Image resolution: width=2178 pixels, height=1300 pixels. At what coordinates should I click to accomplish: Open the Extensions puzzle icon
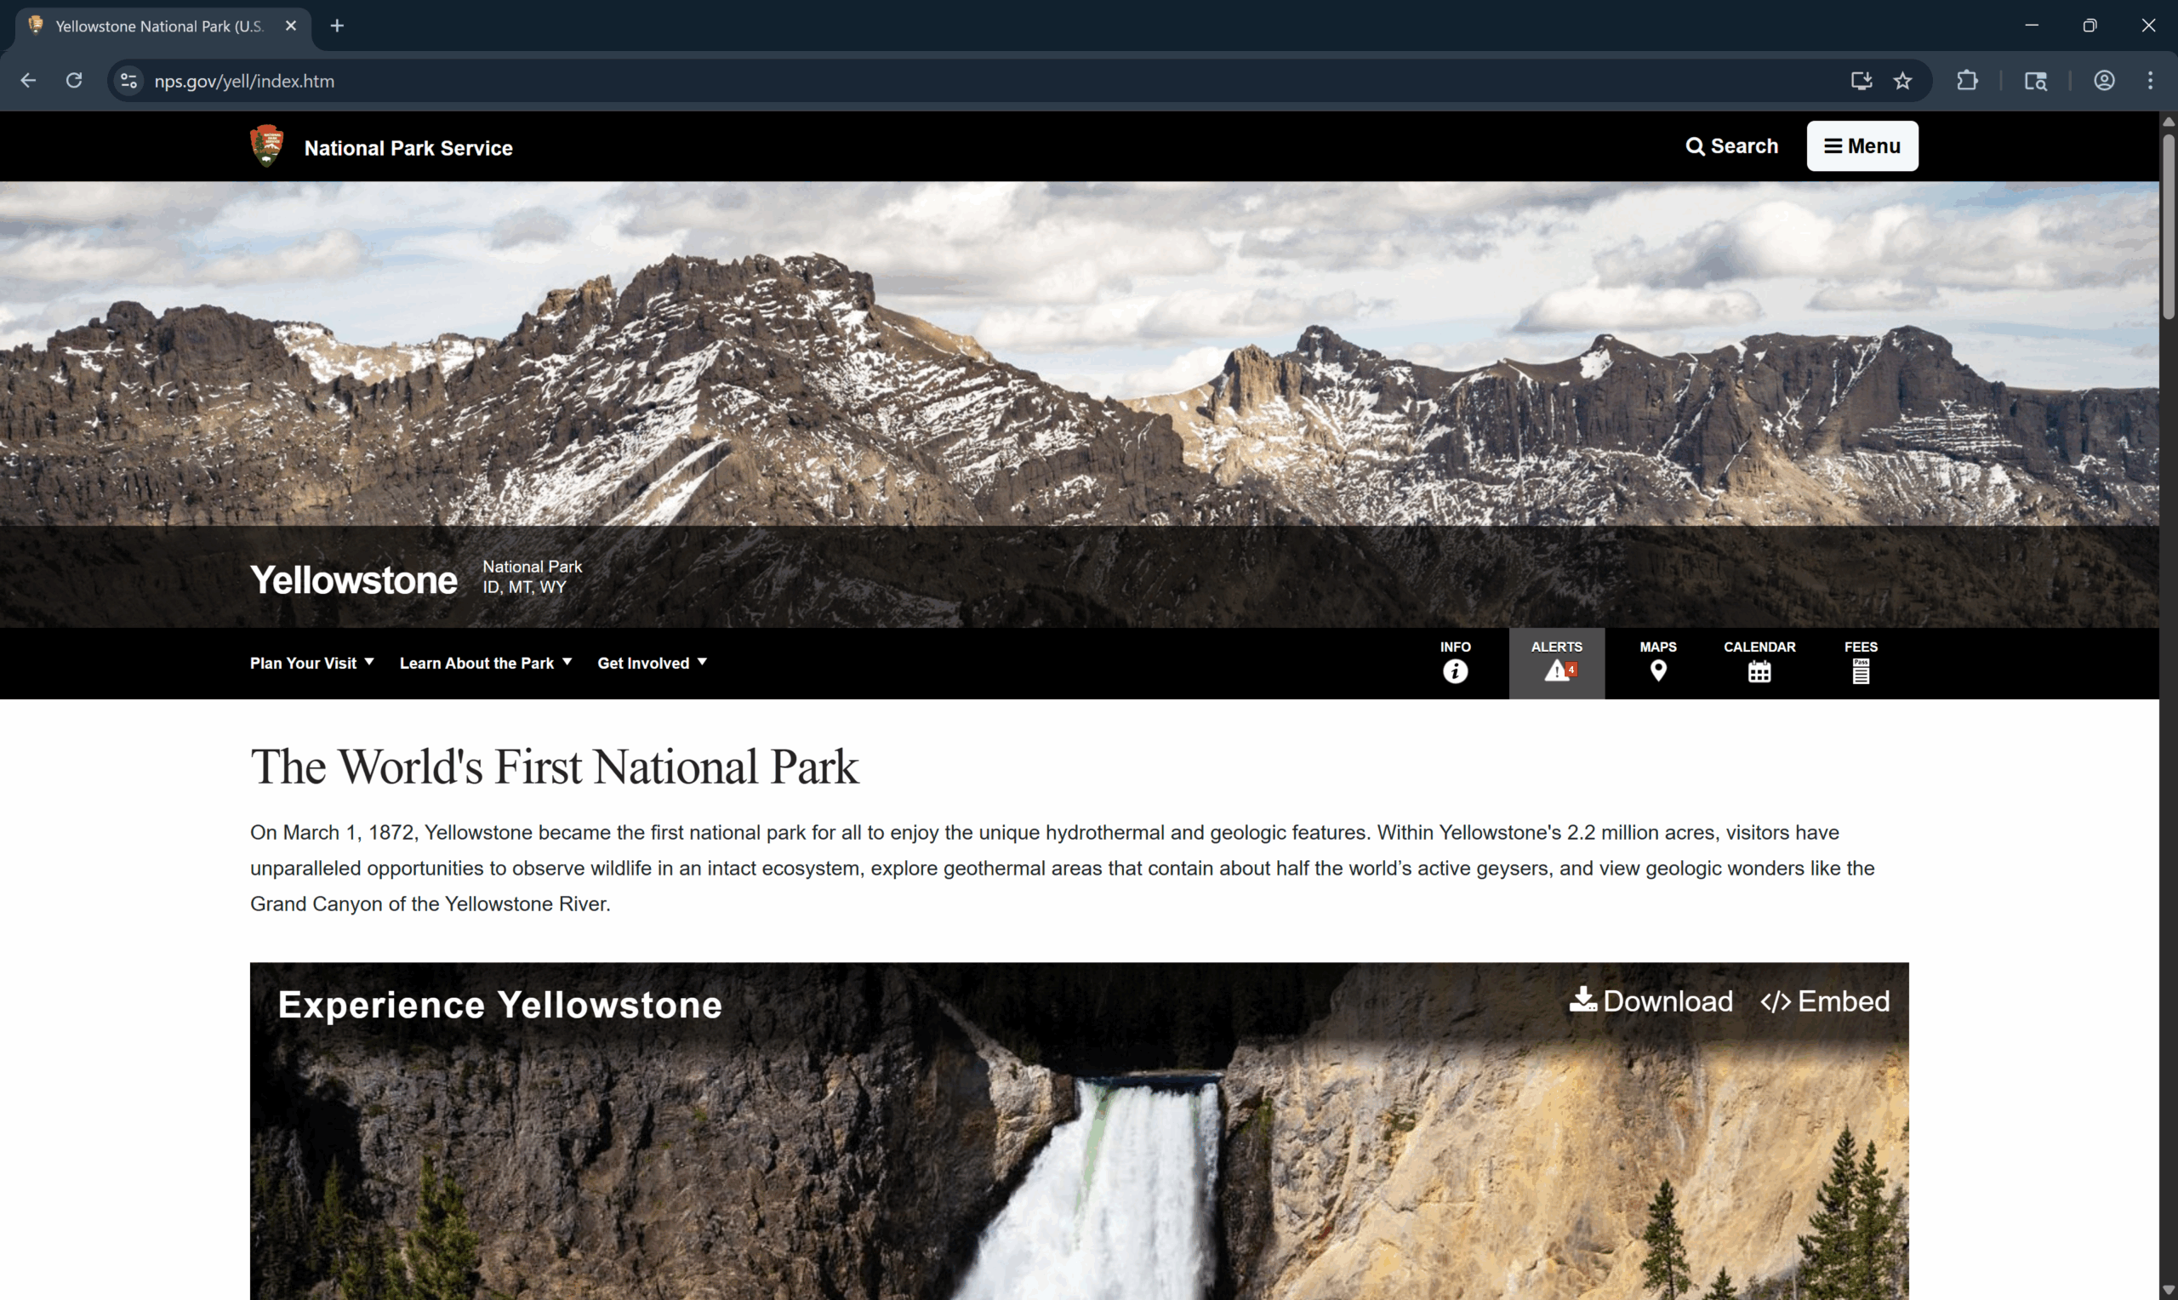(1967, 81)
